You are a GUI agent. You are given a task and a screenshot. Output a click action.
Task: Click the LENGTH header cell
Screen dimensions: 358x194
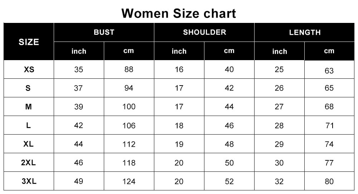[305, 32]
